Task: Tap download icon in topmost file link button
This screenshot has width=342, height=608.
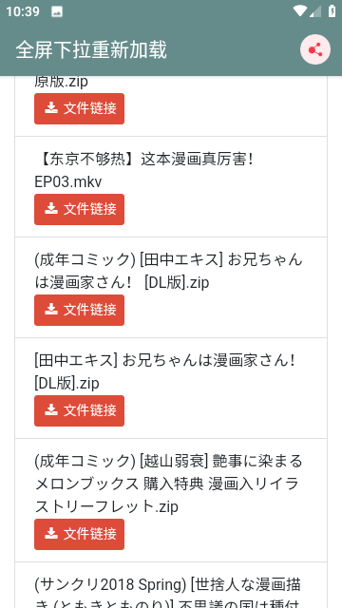Action: [51, 108]
